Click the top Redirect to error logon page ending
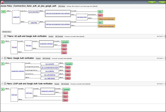 (106, 19)
